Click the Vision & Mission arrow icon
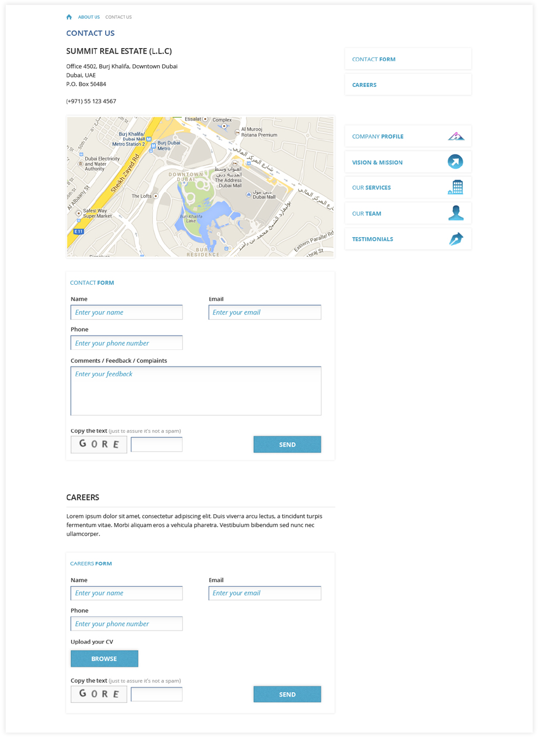Image resolution: width=538 pixels, height=737 pixels. pyautogui.click(x=456, y=161)
